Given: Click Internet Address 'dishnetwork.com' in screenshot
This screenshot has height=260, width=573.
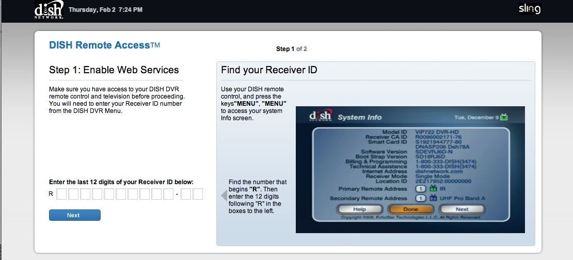Looking at the screenshot, I should 439,171.
